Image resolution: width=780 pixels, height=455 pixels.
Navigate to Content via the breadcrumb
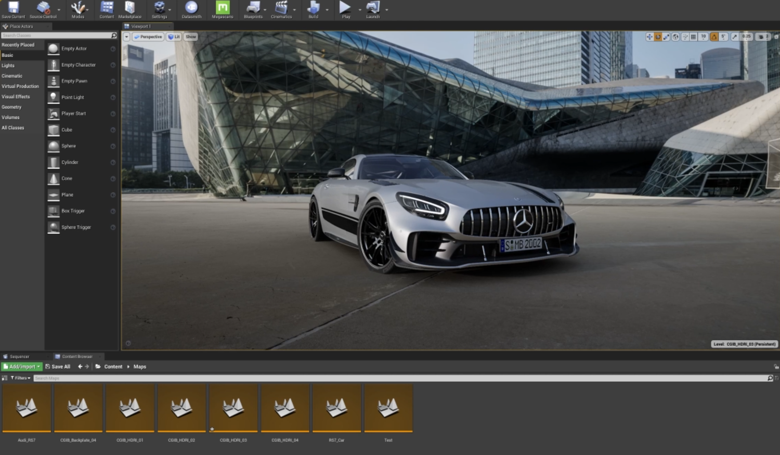click(x=113, y=366)
